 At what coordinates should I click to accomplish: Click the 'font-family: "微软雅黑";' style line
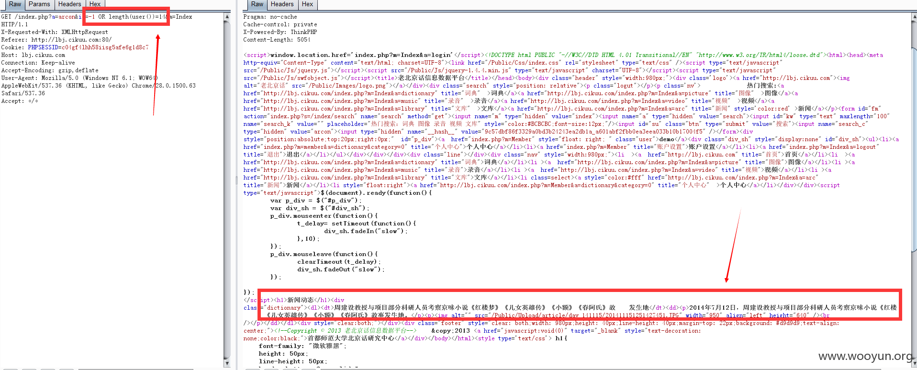[x=302, y=346]
